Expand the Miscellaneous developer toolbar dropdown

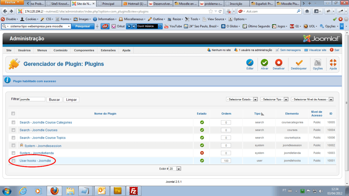click(132, 19)
